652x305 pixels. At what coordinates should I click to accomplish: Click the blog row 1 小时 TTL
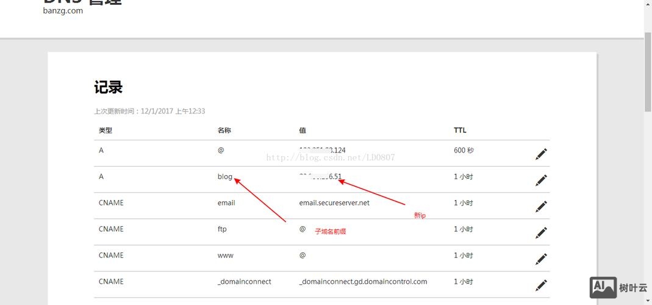(x=463, y=176)
